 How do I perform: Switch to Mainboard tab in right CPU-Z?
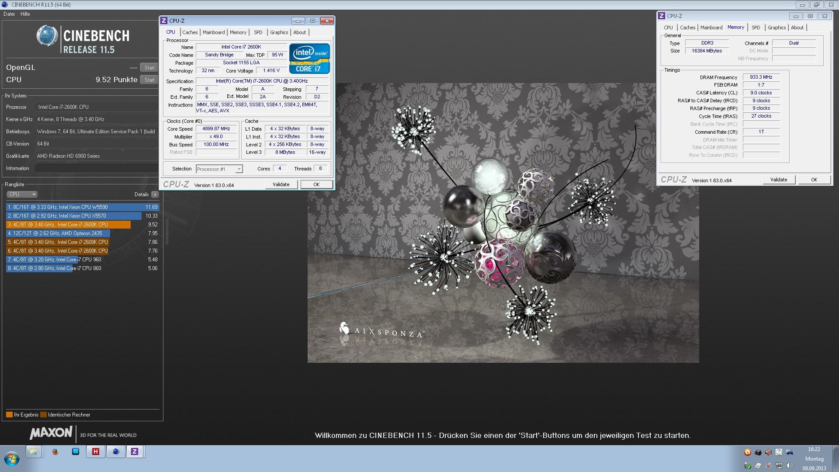tap(711, 28)
